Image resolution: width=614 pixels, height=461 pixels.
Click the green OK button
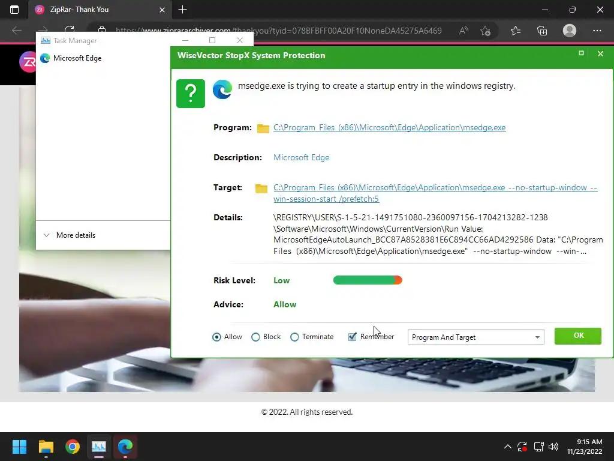tap(577, 336)
